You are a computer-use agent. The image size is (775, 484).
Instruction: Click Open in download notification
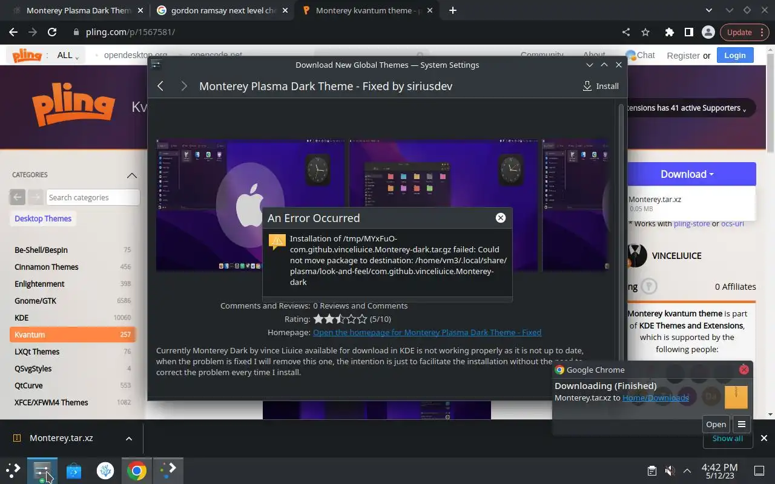tap(716, 424)
